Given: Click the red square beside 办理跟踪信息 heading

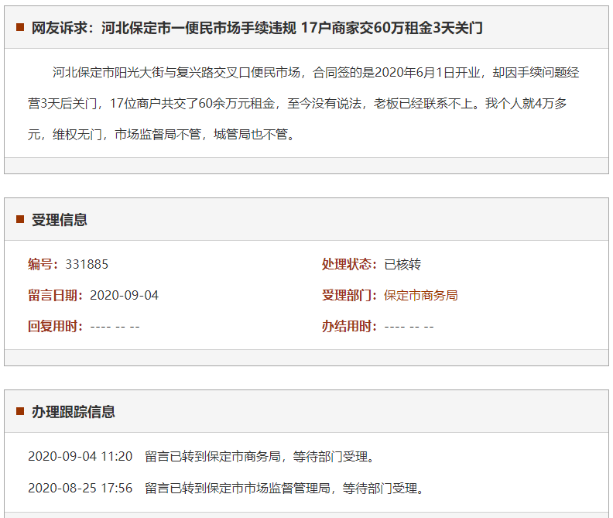Looking at the screenshot, I should click(x=20, y=412).
